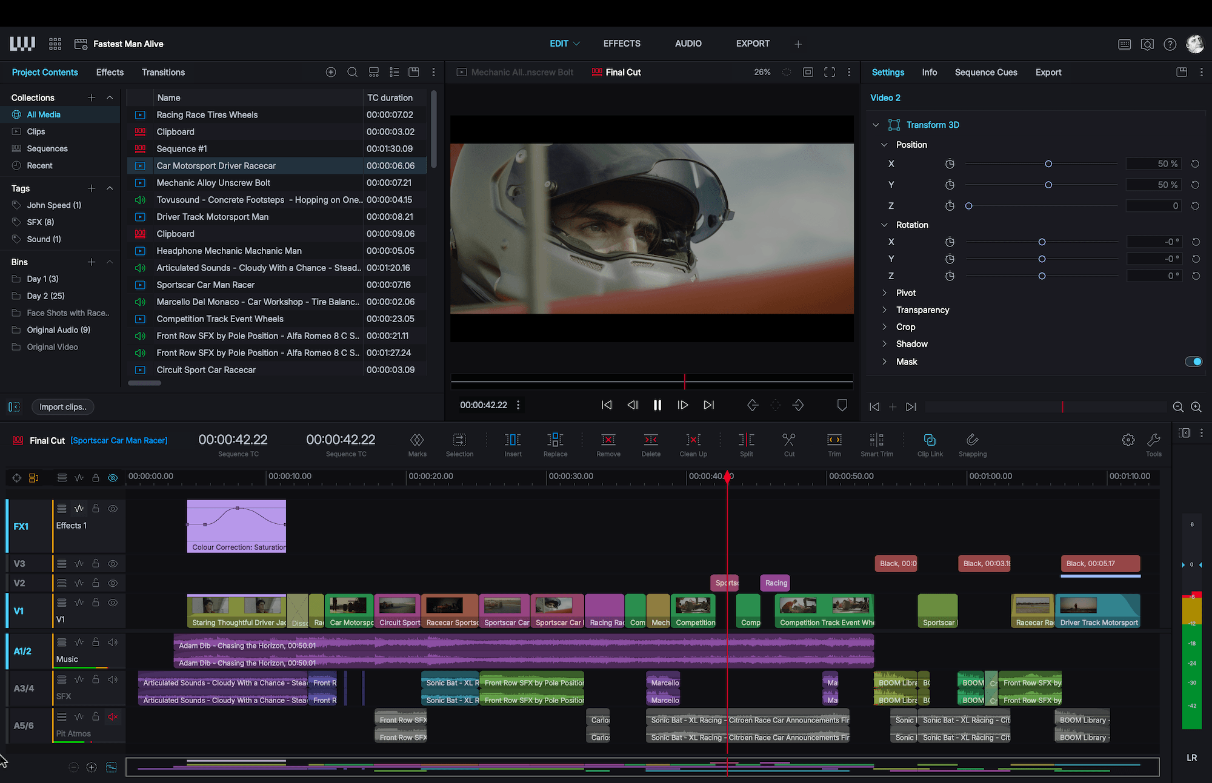Viewport: 1212px width, 783px height.
Task: Toggle visibility of track V3
Action: (113, 564)
